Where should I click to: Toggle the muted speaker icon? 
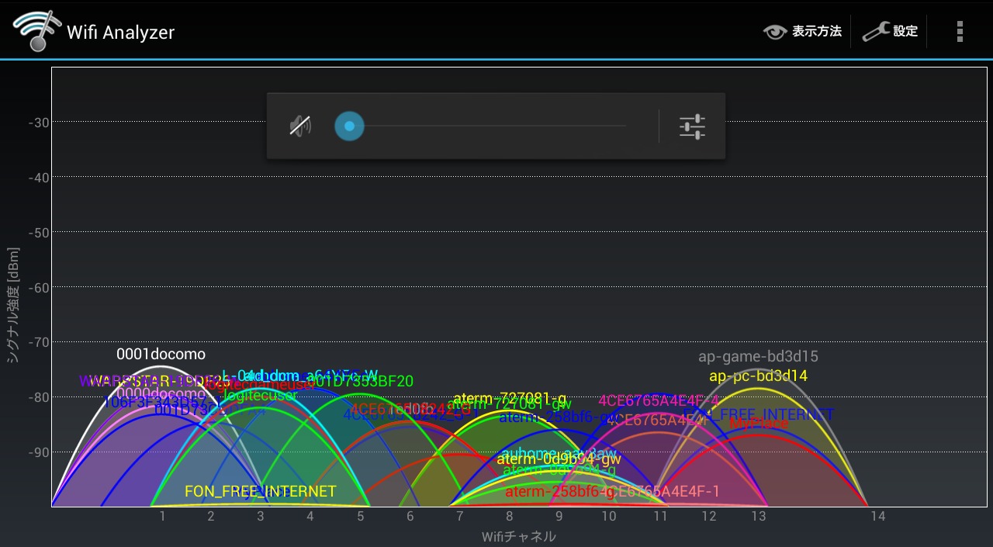pos(300,126)
